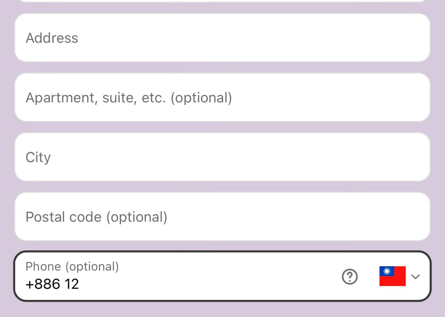Place cursor in the Phone (optional) field

[222, 276]
